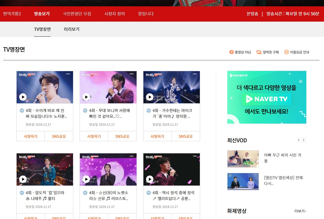Screen dimensions: 324x219
Task: Switch to the 미리보기 tab
Action: coord(71,29)
